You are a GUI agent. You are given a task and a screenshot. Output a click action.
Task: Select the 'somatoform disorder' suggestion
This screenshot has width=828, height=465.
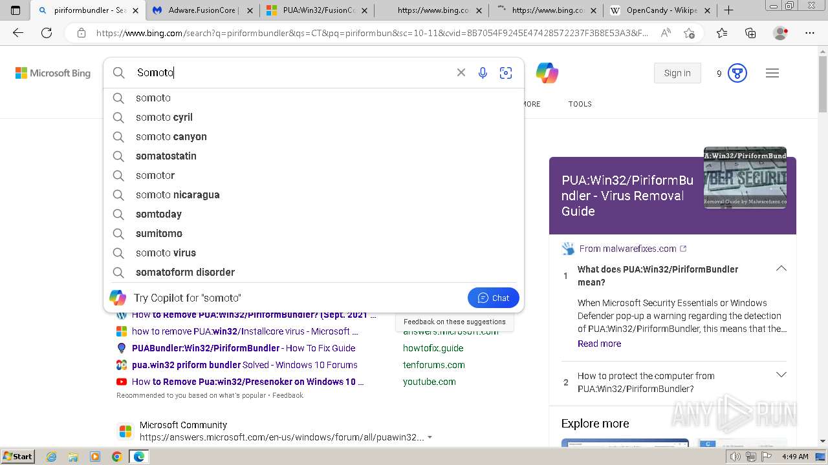(x=314, y=272)
